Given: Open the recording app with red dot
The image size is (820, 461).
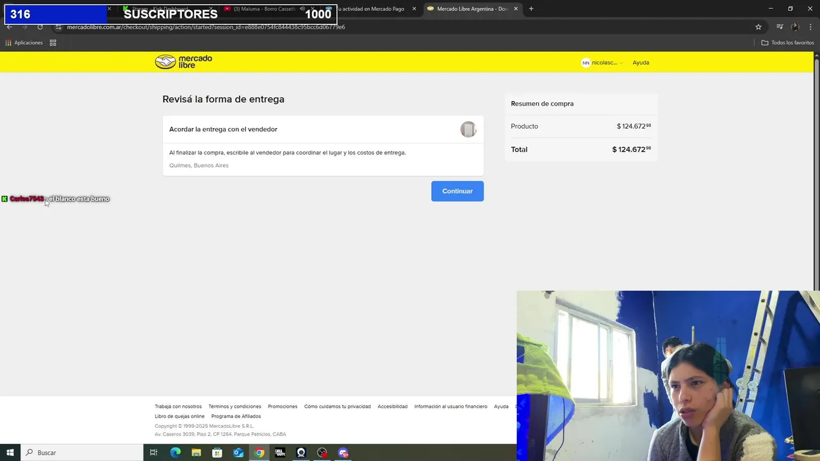Looking at the screenshot, I should [322, 453].
